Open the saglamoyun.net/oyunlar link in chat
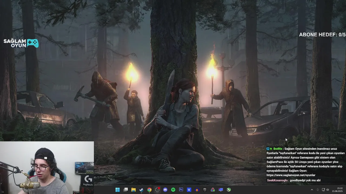Image resolution: width=346 pixels, height=194 pixels. 291,175
